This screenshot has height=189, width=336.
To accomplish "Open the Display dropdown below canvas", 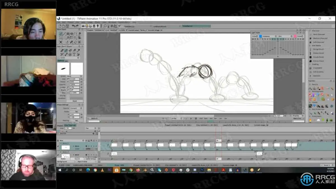I will pyautogui.click(x=298, y=115).
